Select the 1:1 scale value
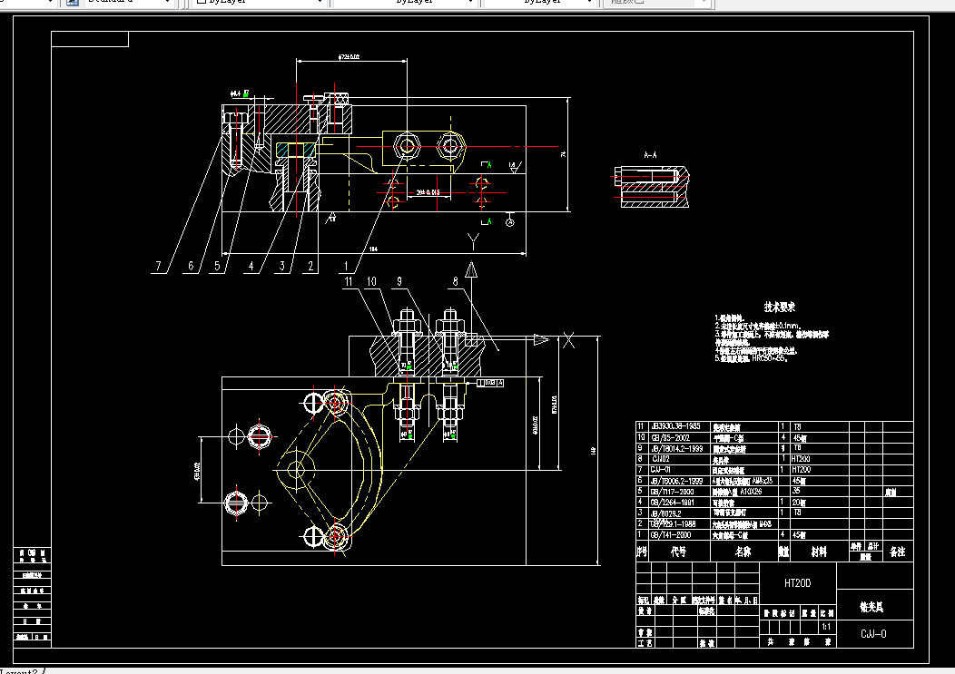This screenshot has height=674, width=955. tap(826, 627)
